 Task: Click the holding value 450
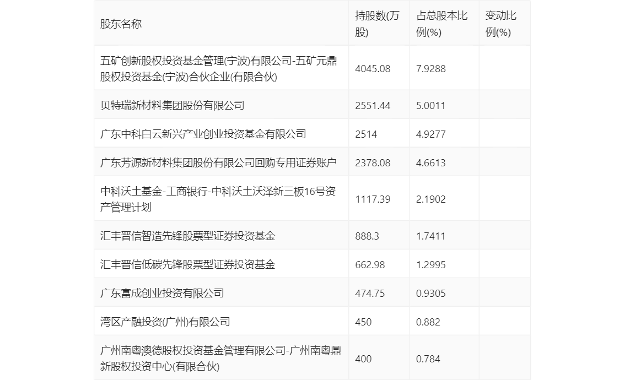pos(363,322)
